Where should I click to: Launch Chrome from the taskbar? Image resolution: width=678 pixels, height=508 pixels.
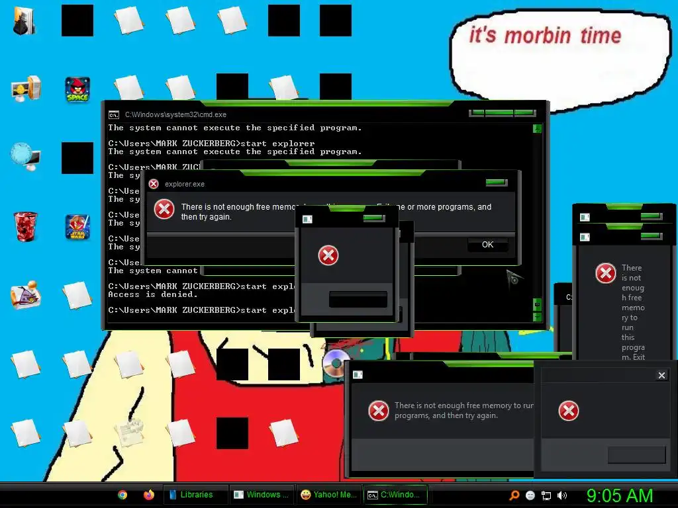122,495
